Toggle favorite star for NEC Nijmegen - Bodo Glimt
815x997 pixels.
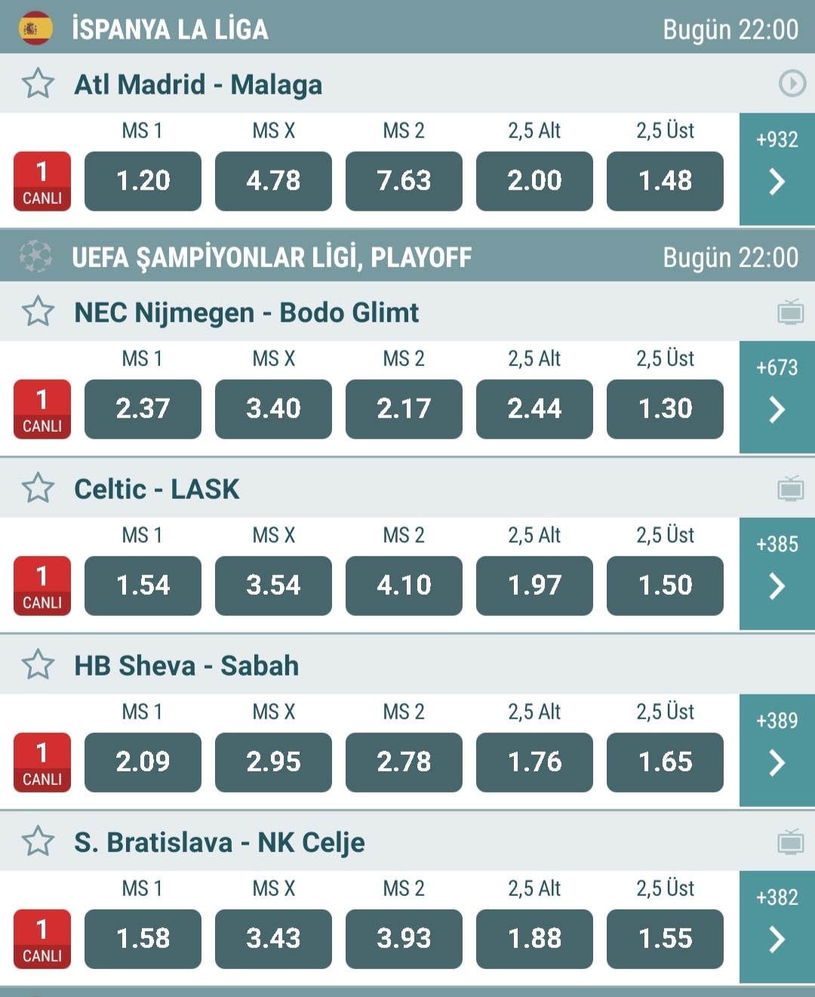(x=38, y=312)
